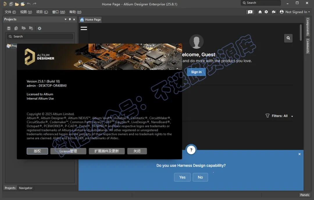Screen dimensions: 314x200
Task: Click the Redo arrow in title bar
Action: pyautogui.click(x=34, y=4)
